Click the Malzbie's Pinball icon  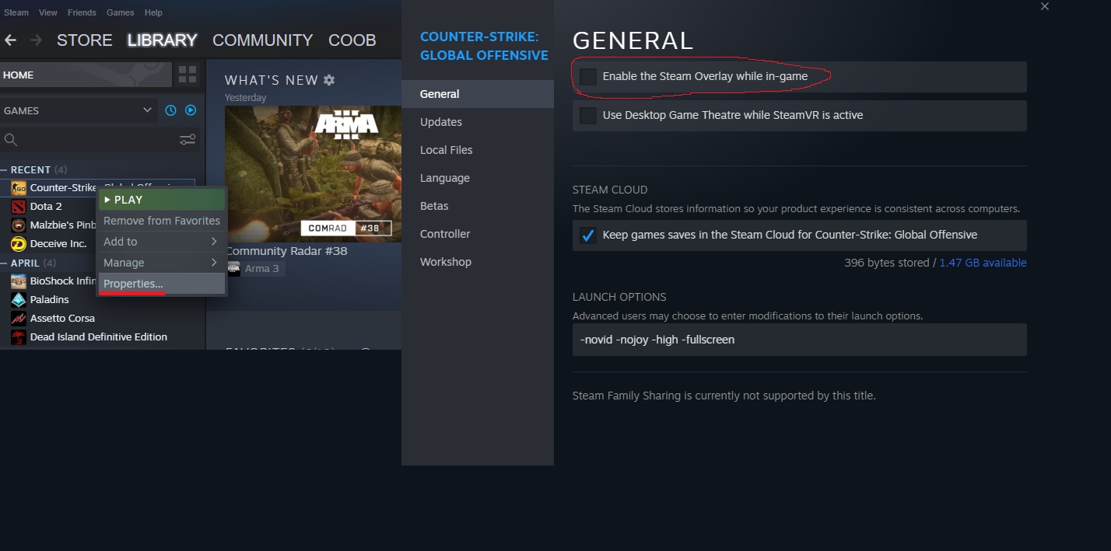pyautogui.click(x=19, y=225)
